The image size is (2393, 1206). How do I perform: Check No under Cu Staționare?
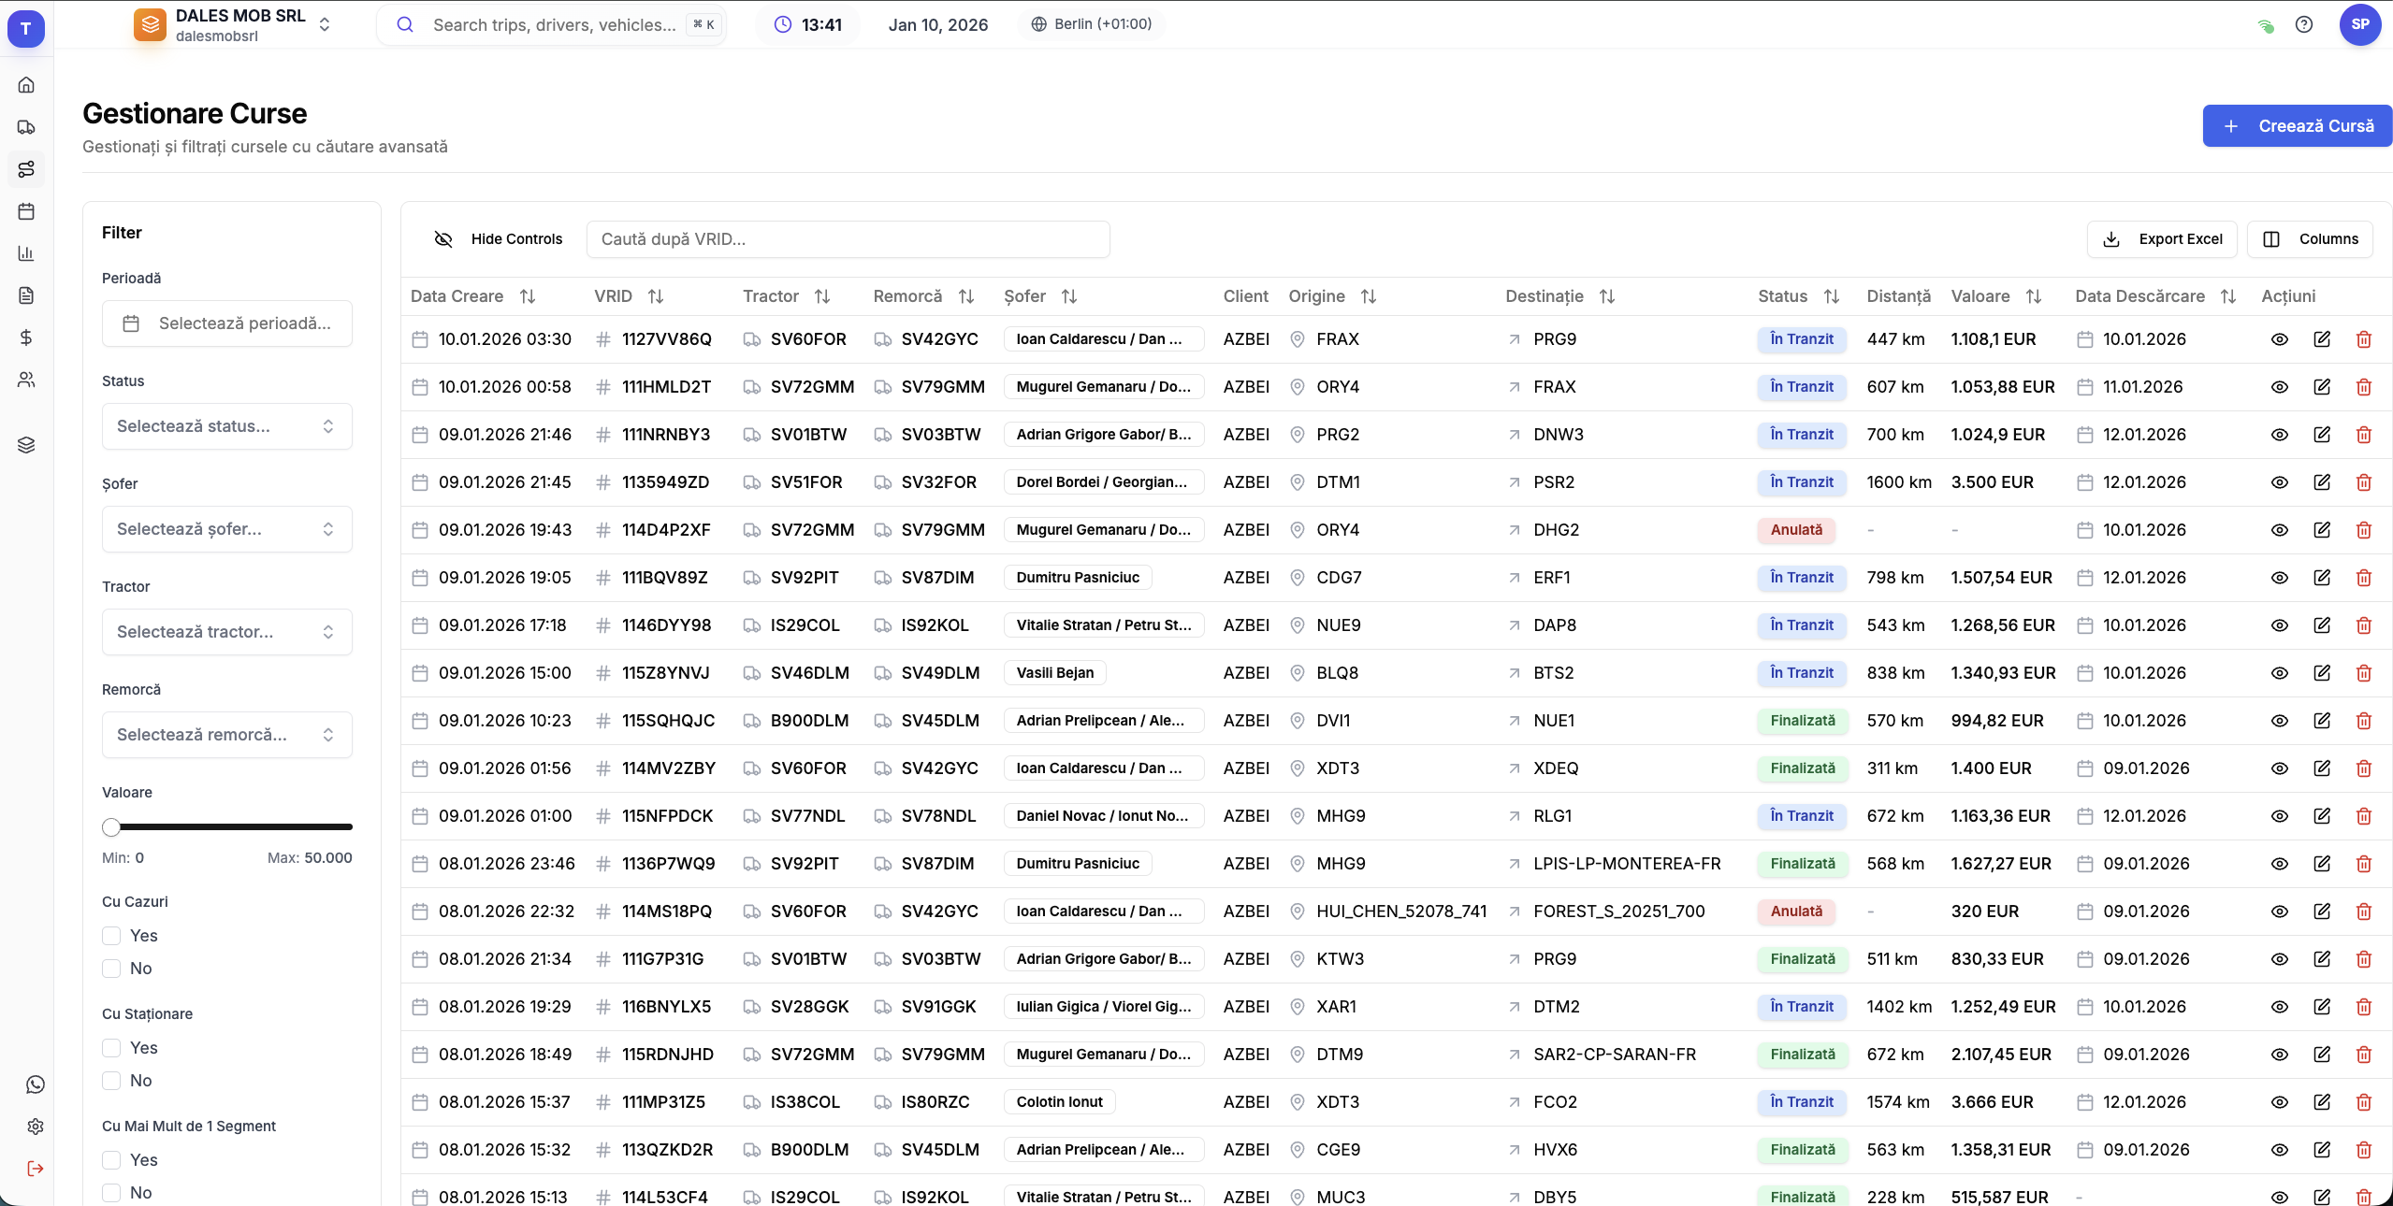click(x=111, y=1081)
